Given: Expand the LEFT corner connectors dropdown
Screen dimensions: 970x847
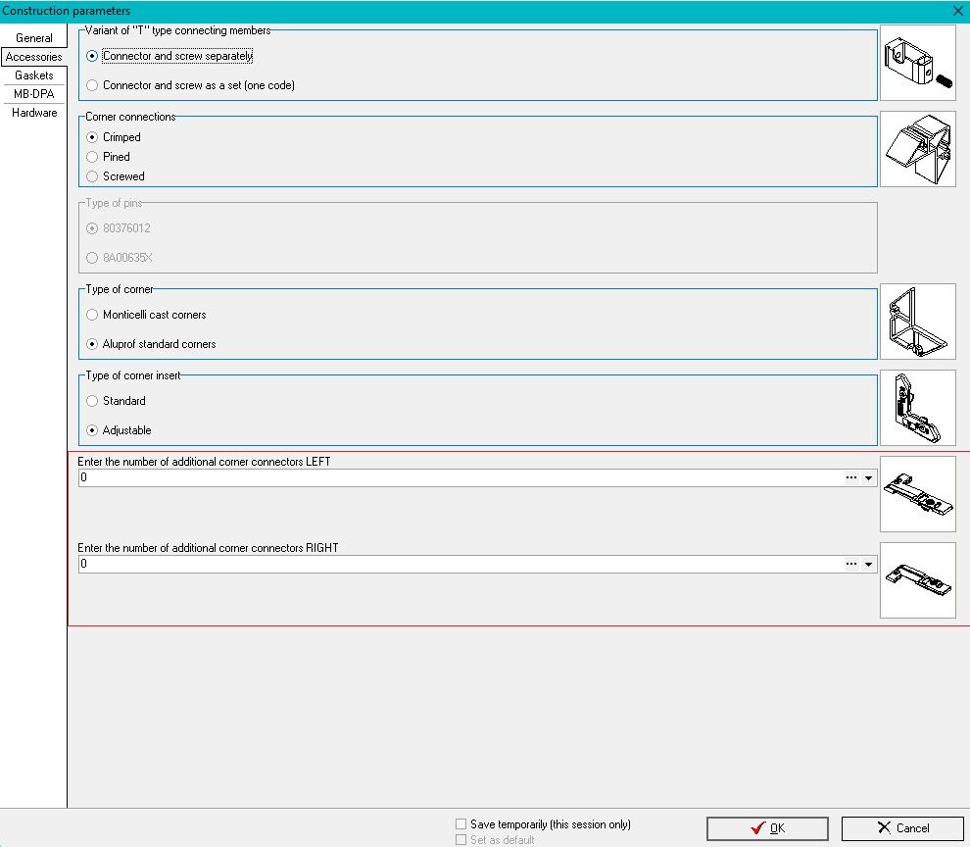Looking at the screenshot, I should tap(868, 477).
